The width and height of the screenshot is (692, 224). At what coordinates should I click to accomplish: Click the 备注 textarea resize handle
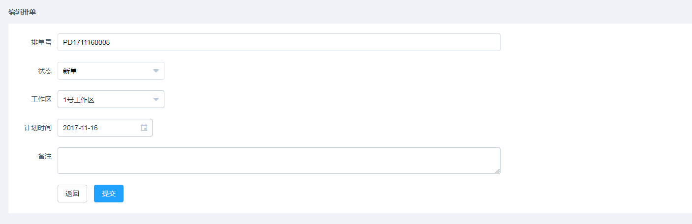[498, 170]
